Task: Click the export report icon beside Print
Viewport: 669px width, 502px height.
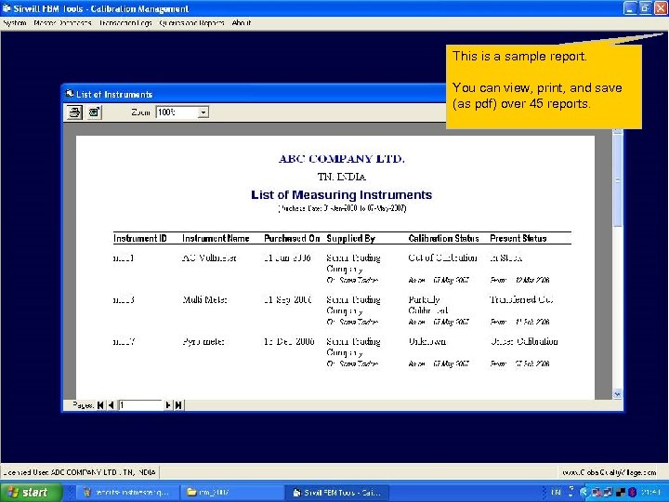Action: click(x=94, y=112)
